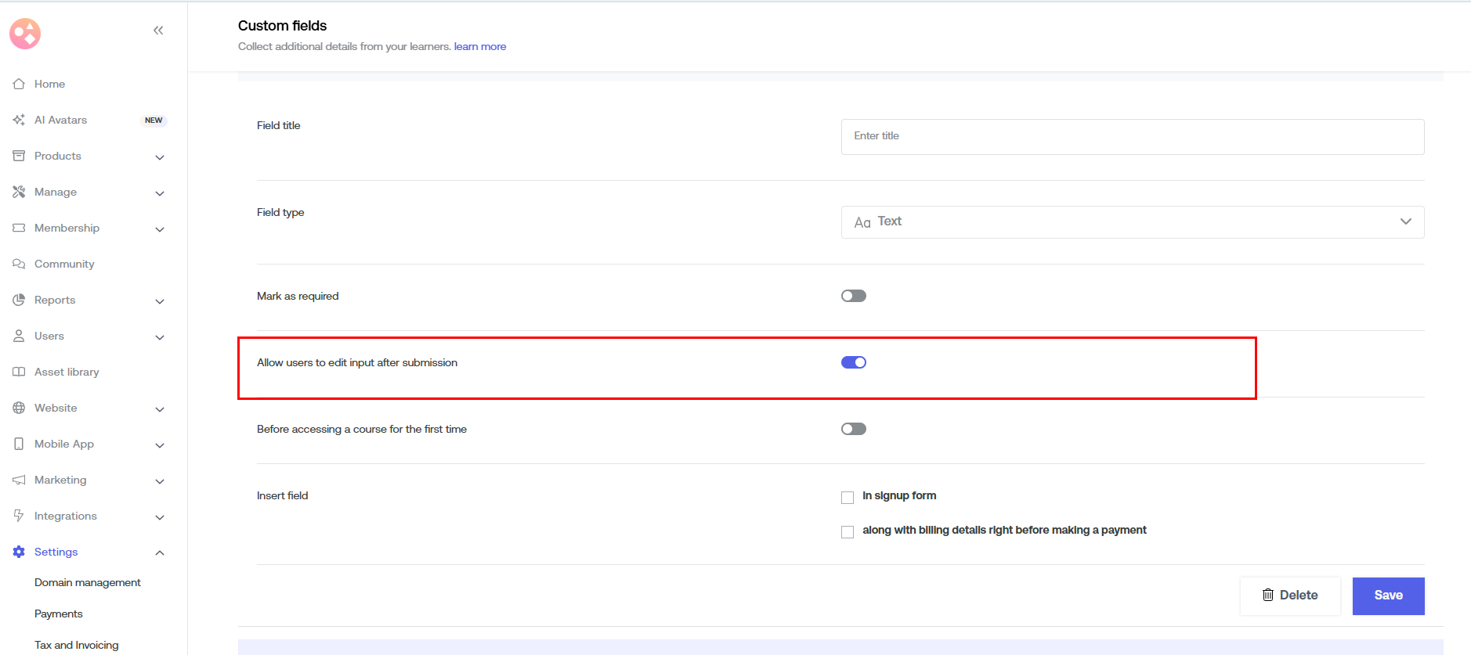Click the Settings gear icon

tap(19, 552)
